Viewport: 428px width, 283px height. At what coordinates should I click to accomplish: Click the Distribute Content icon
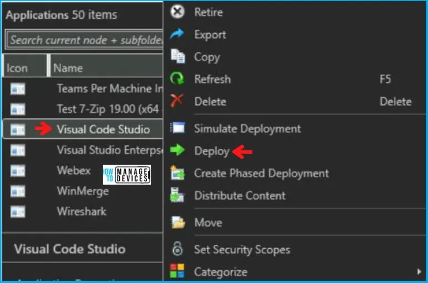[x=177, y=195]
